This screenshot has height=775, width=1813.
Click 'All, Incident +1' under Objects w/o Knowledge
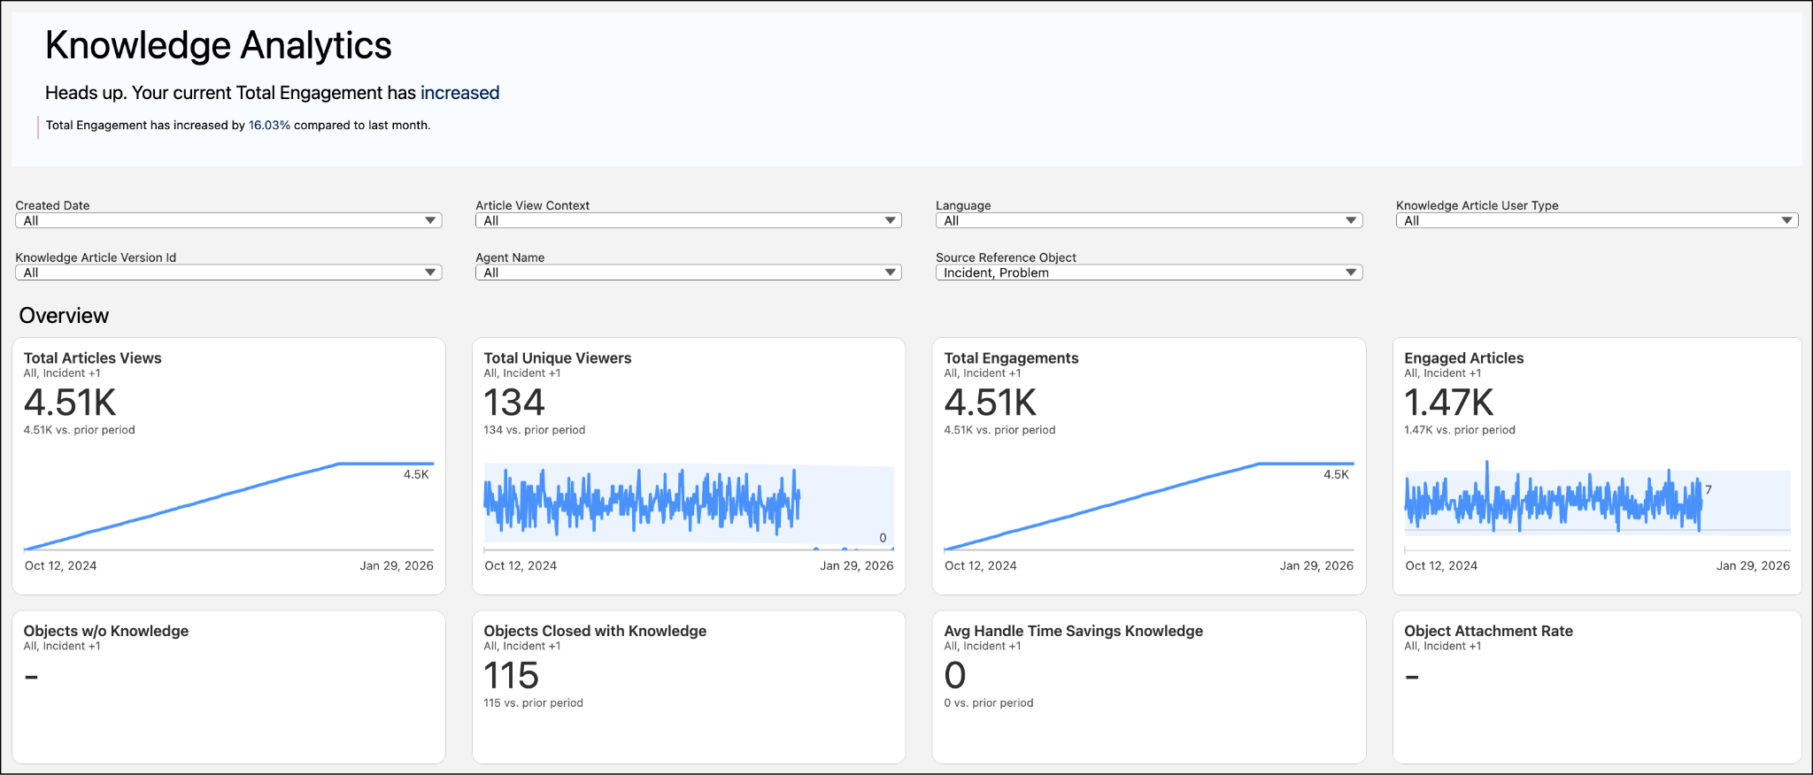pos(62,647)
